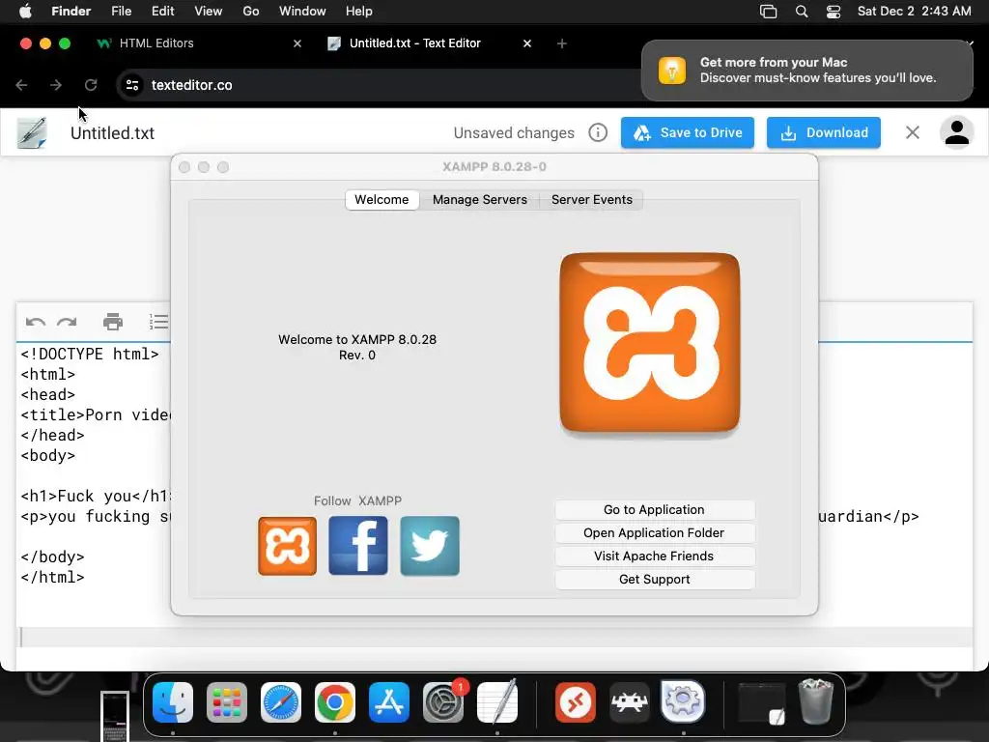Open Finder from the Dock
This screenshot has width=989, height=742.
point(173,702)
